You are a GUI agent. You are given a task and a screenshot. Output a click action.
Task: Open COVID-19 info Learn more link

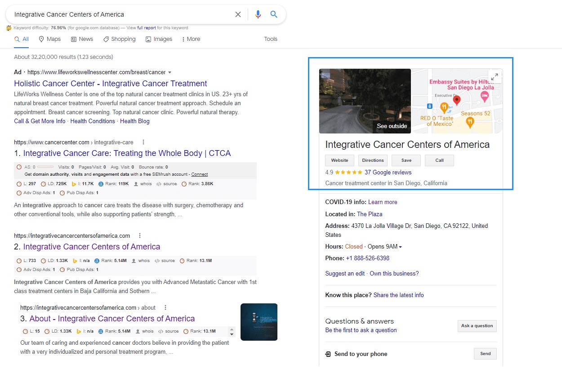(383, 202)
